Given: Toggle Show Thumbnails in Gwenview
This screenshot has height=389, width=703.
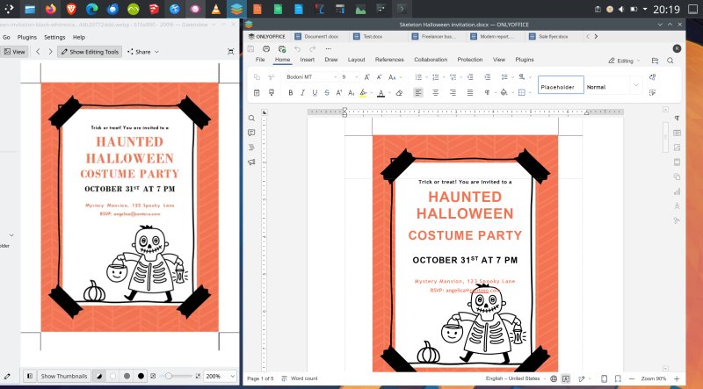Looking at the screenshot, I should (x=63, y=376).
